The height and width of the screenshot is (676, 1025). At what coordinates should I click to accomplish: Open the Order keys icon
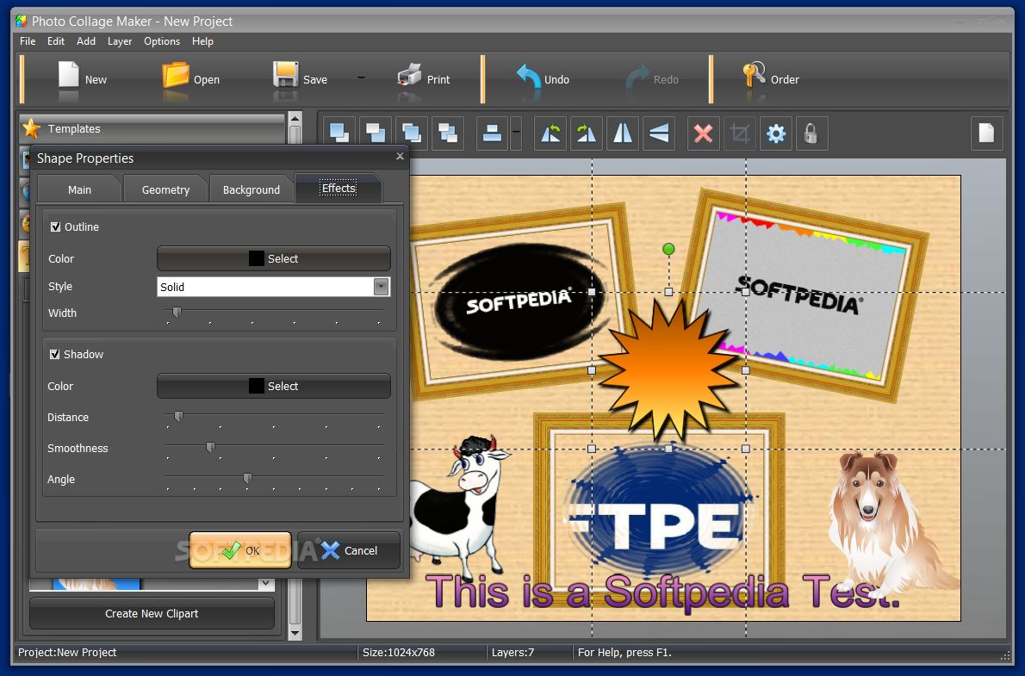[x=754, y=75]
